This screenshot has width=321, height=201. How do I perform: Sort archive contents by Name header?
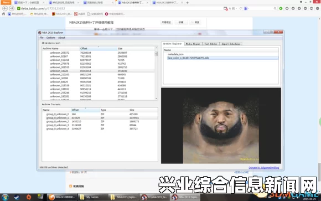tap(56, 110)
